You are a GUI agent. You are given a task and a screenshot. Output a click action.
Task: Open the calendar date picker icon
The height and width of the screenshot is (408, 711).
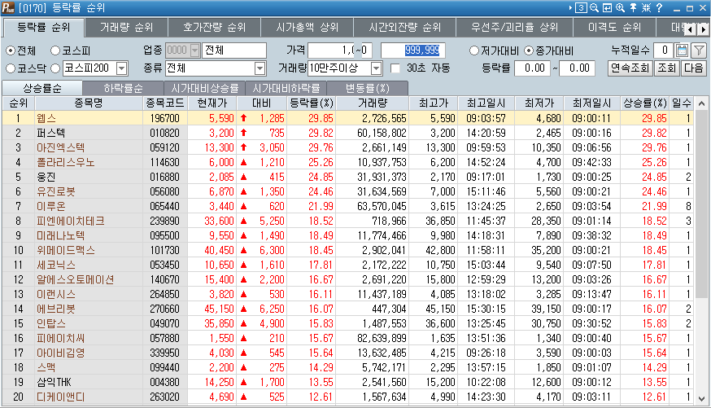[682, 50]
